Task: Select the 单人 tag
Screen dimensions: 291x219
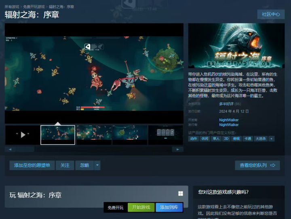Action: pos(216,139)
